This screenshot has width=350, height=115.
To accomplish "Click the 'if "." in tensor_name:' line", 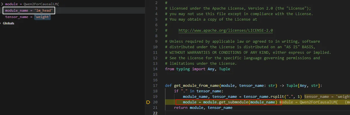I will pos(199,91).
